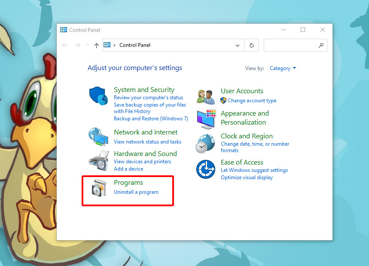Open the View by Category dropdown
This screenshot has width=369, height=266.
pos(283,68)
